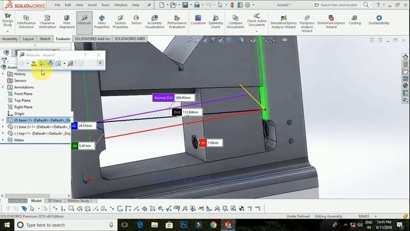Click the feature tree horizontal scrollbar
The height and width of the screenshot is (231, 410).
pyautogui.click(x=27, y=196)
